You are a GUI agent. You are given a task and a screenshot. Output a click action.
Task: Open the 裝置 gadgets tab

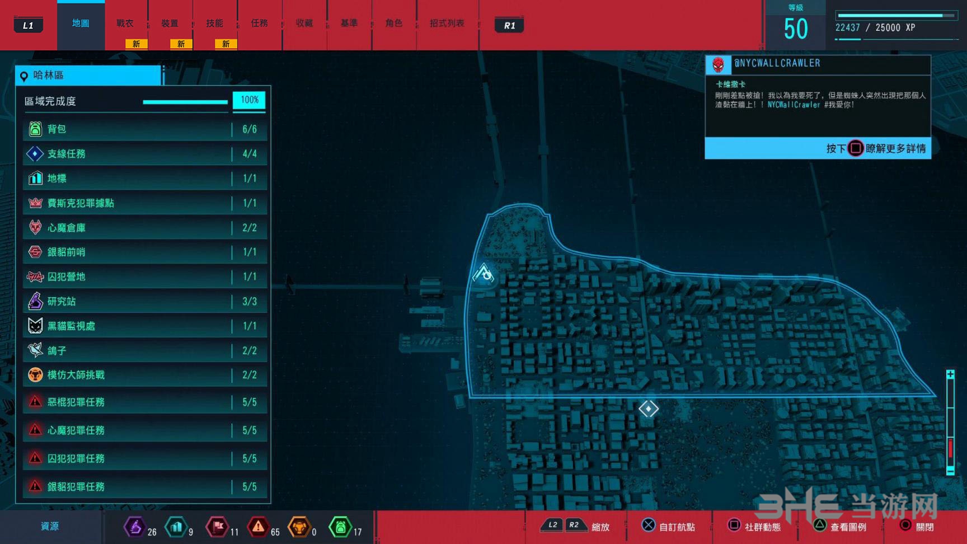coord(170,24)
